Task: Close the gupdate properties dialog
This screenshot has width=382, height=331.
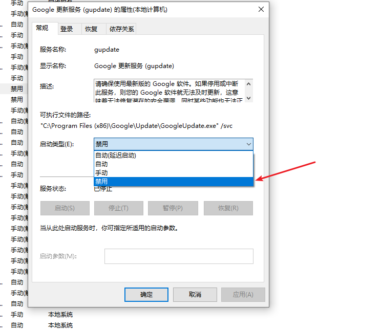Action: coord(261,10)
